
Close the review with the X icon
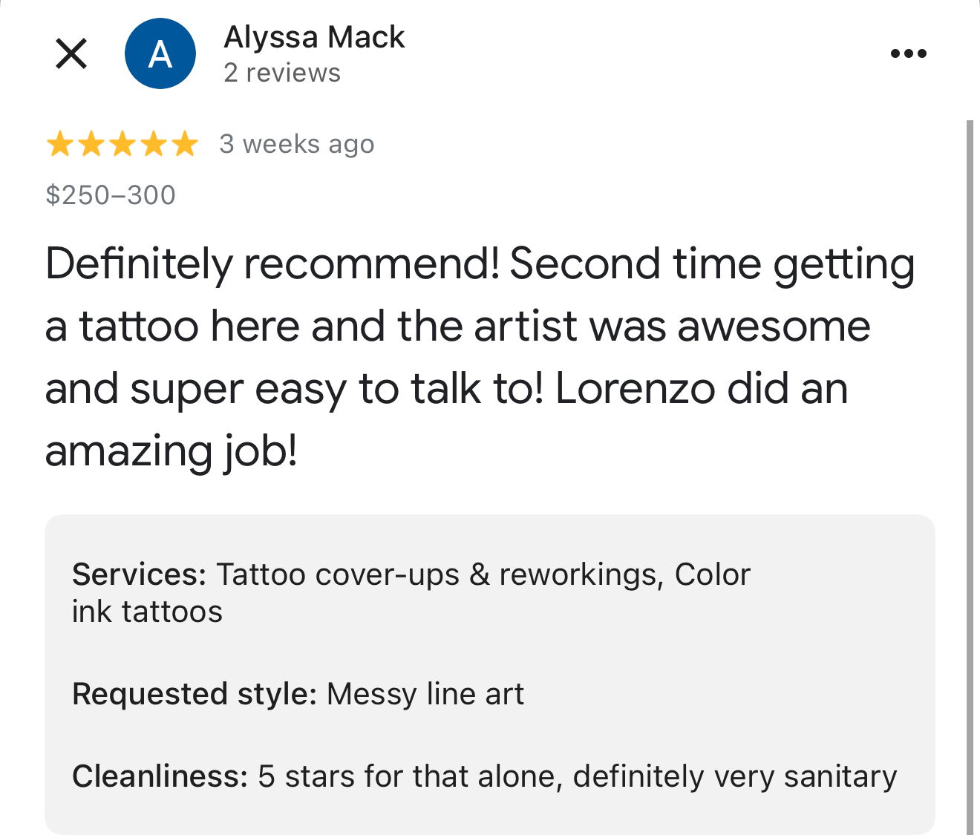[71, 53]
